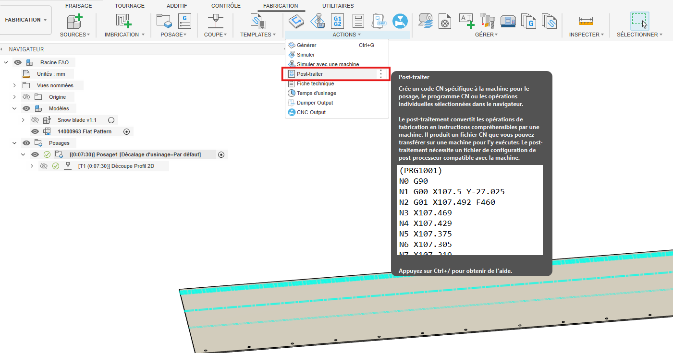
Task: Click the Templates document icon
Action: [x=258, y=21]
